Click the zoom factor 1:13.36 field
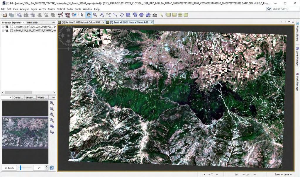The height and width of the screenshot is (177, 300). [9, 168]
